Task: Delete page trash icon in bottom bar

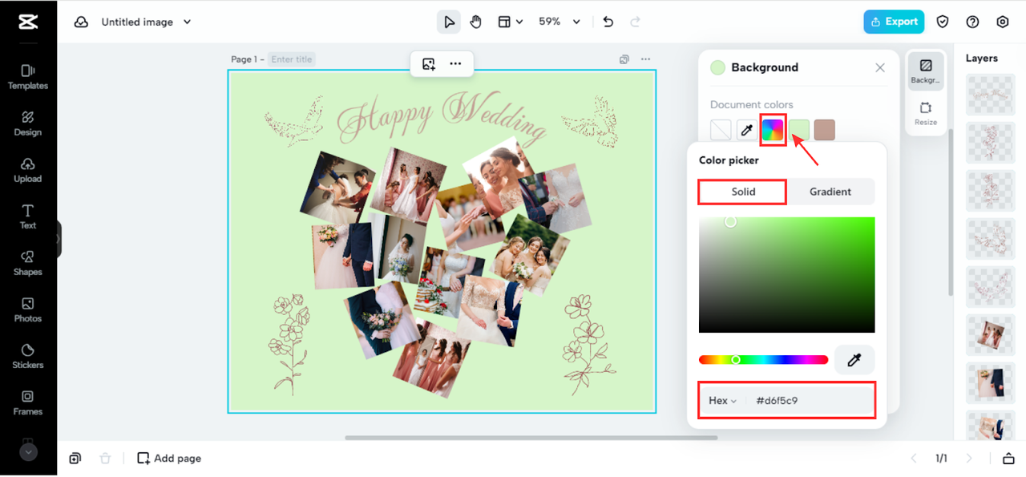Action: [x=105, y=459]
